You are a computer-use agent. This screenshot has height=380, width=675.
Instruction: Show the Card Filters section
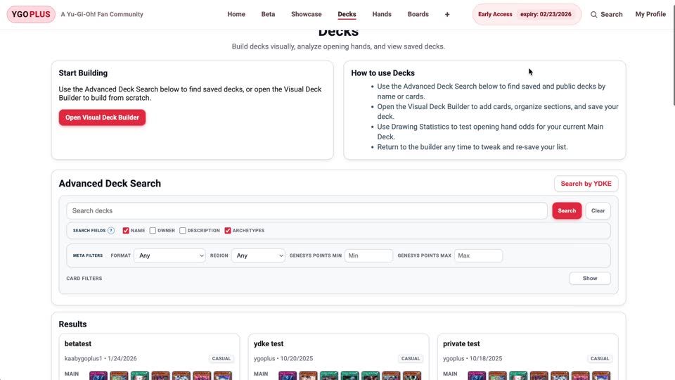590,279
